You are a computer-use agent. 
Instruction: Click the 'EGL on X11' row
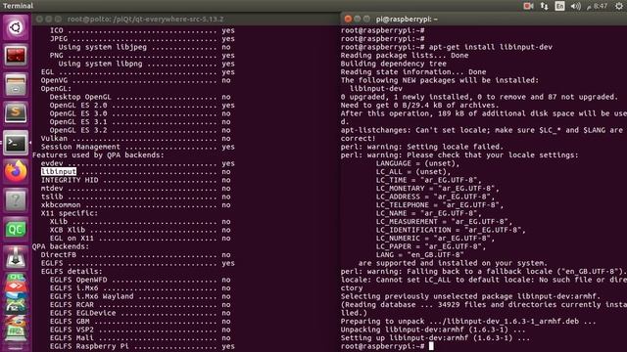pos(140,238)
